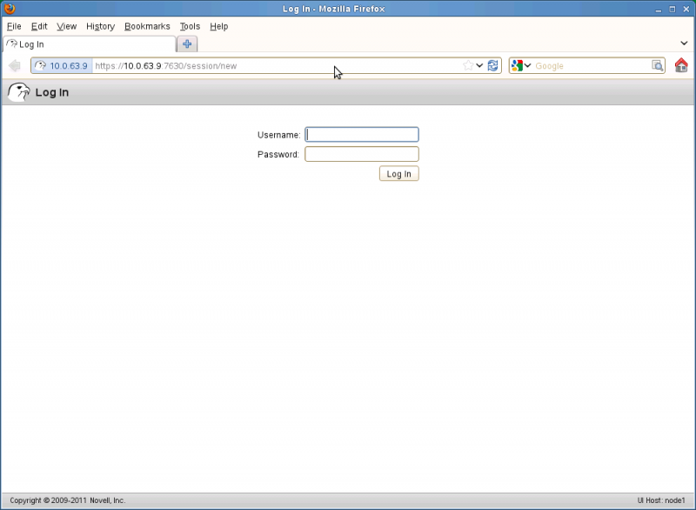Click the hawk logo beside Log In header
This screenshot has width=696, height=510.
coord(18,92)
